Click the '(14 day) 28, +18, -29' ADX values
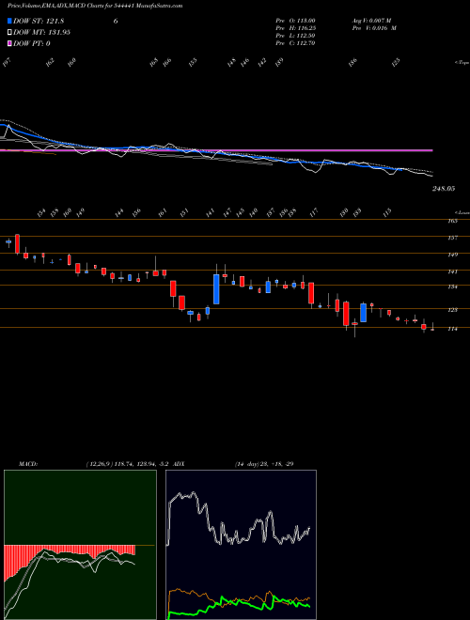The width and height of the screenshot is (470, 620). (263, 464)
